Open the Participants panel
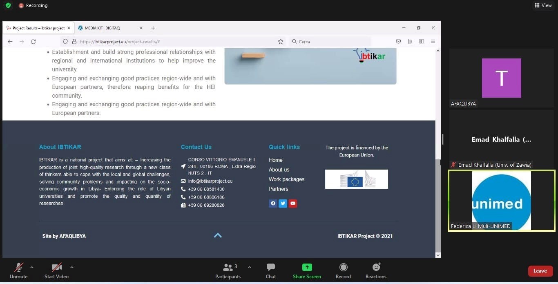 click(228, 271)
